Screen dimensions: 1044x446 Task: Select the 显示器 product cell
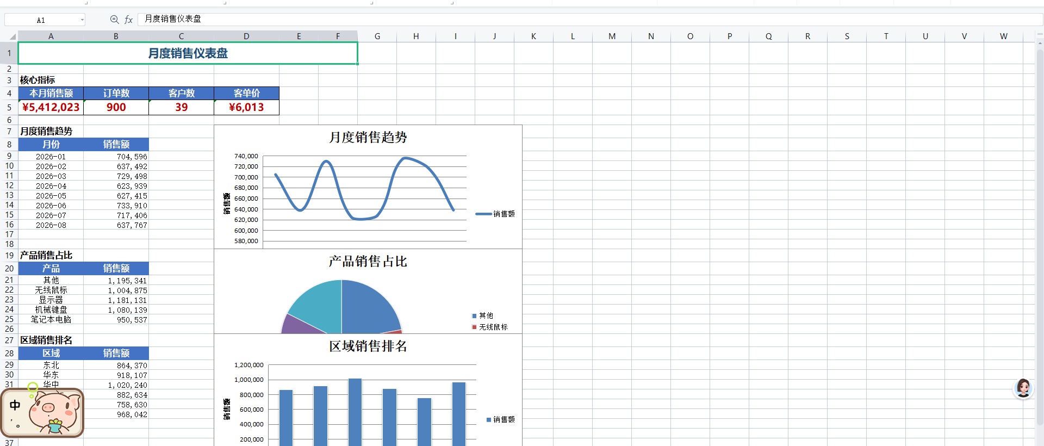point(51,300)
